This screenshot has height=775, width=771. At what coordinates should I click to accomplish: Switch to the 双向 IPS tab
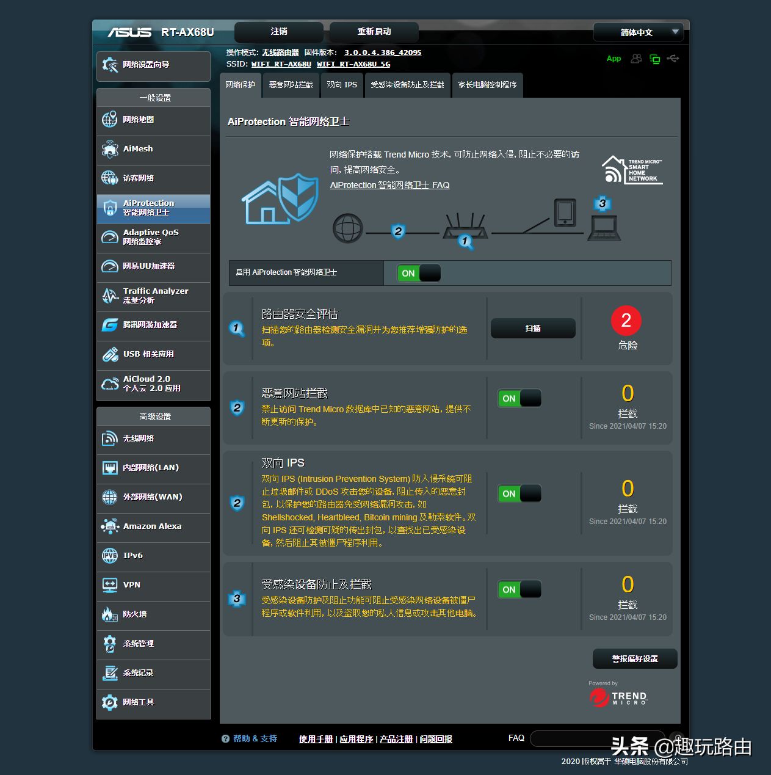pos(342,85)
